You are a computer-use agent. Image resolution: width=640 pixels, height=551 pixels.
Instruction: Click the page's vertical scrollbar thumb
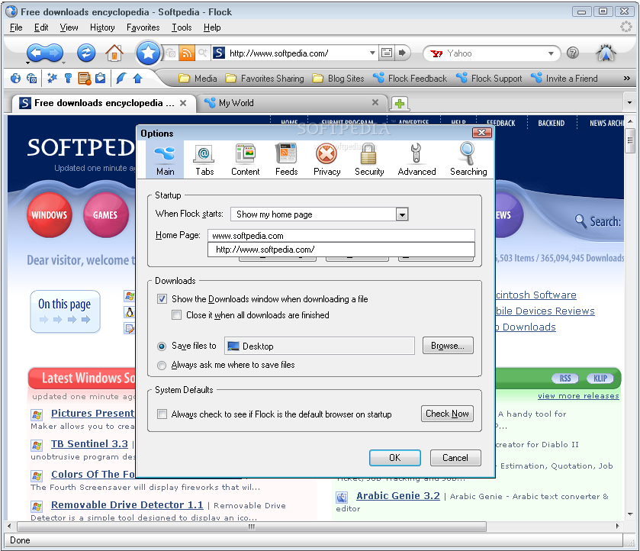(630, 141)
